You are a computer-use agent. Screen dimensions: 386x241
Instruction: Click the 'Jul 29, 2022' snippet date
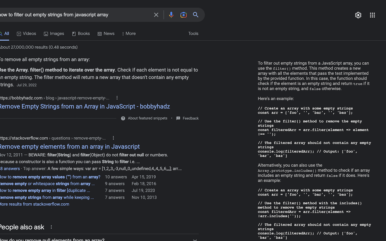tap(27, 85)
